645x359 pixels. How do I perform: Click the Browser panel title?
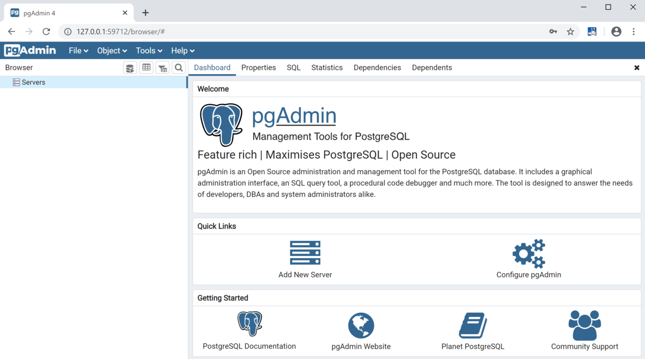19,68
